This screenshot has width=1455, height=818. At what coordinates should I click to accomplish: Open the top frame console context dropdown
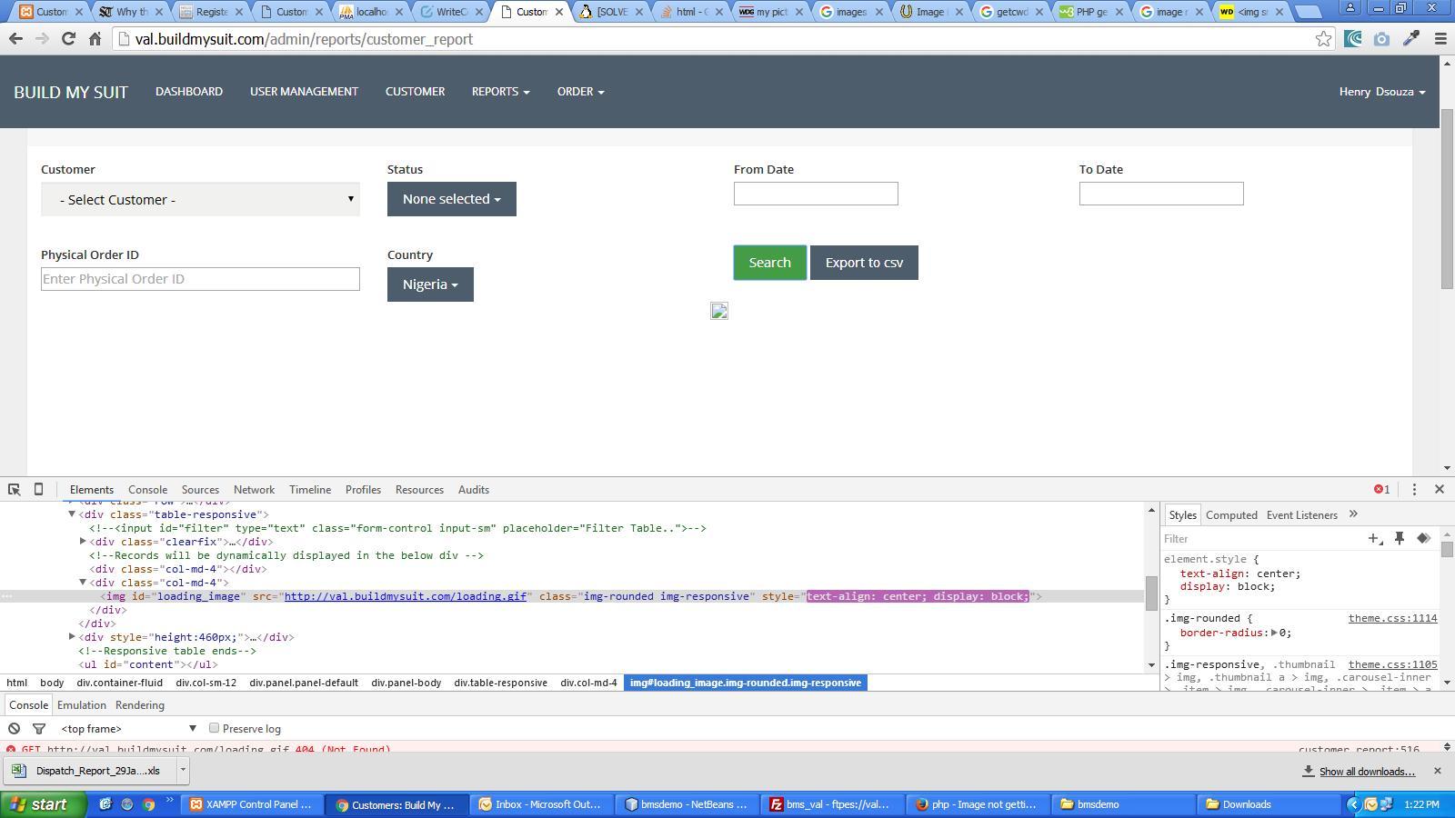tap(128, 728)
